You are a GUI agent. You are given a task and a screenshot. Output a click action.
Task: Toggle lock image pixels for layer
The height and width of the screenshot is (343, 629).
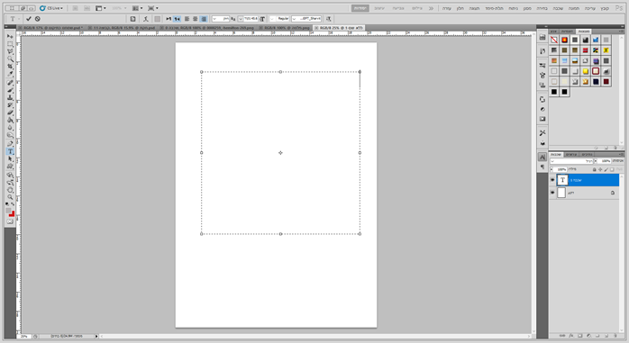pyautogui.click(x=606, y=169)
